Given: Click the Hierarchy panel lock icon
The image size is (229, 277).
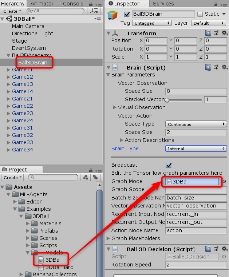Looking at the screenshot, I should point(91,4).
